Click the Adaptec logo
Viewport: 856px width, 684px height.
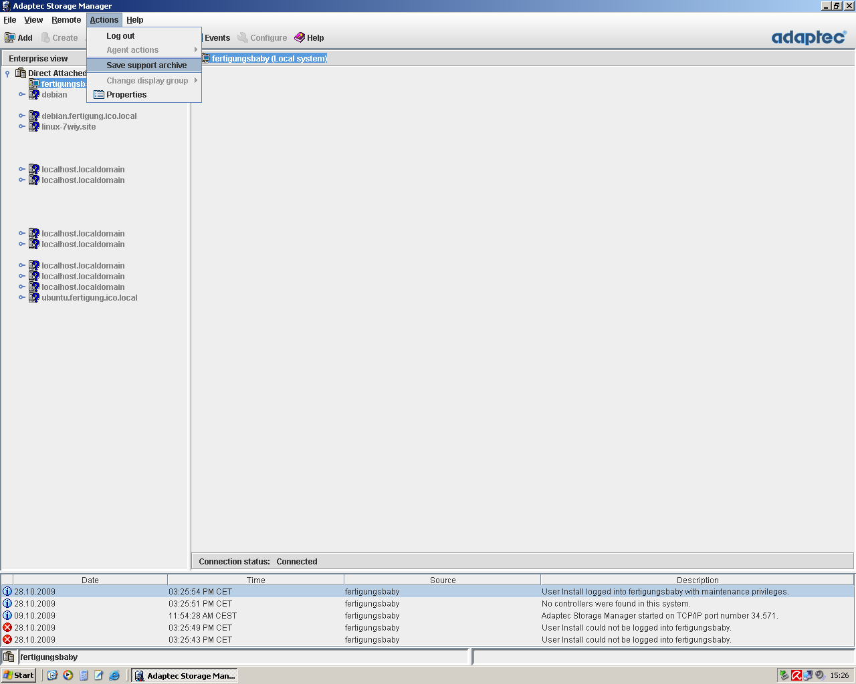809,37
